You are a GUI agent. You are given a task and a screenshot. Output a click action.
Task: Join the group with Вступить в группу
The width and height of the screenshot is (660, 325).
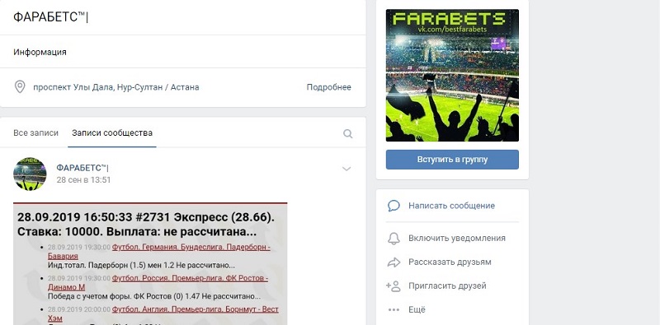452,160
